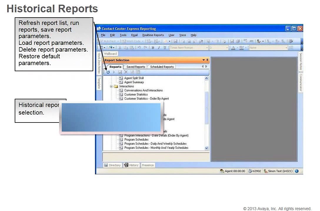Open the Work Code dropdown
Viewport: 320px width, 211px height.
[143, 41]
